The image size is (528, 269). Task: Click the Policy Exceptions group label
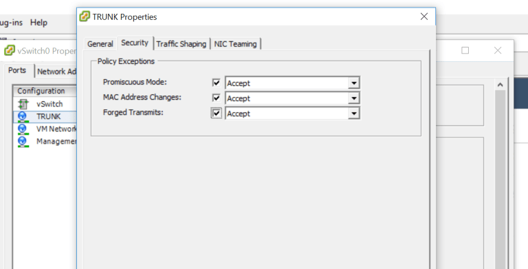click(x=126, y=61)
